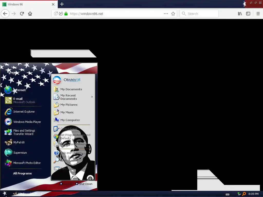Click the browser Search field
Viewport: 263px width, 197px height.
click(x=199, y=14)
